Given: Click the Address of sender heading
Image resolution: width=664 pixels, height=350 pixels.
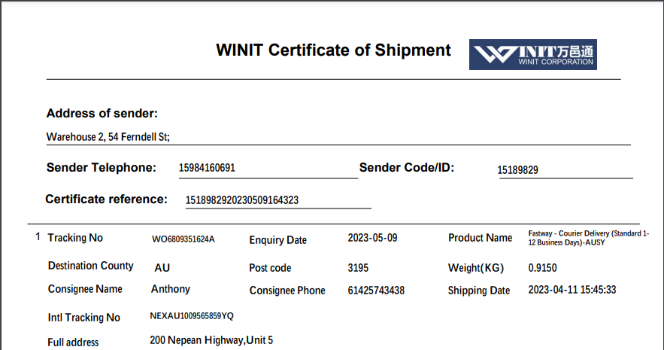Looking at the screenshot, I should pyautogui.click(x=102, y=114).
